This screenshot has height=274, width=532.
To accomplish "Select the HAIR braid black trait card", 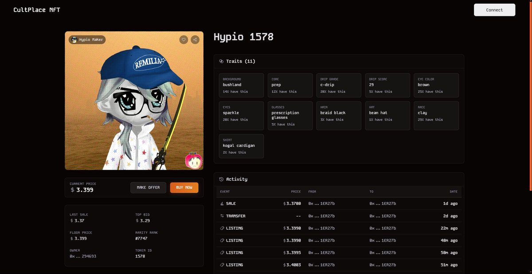I will tap(339, 116).
